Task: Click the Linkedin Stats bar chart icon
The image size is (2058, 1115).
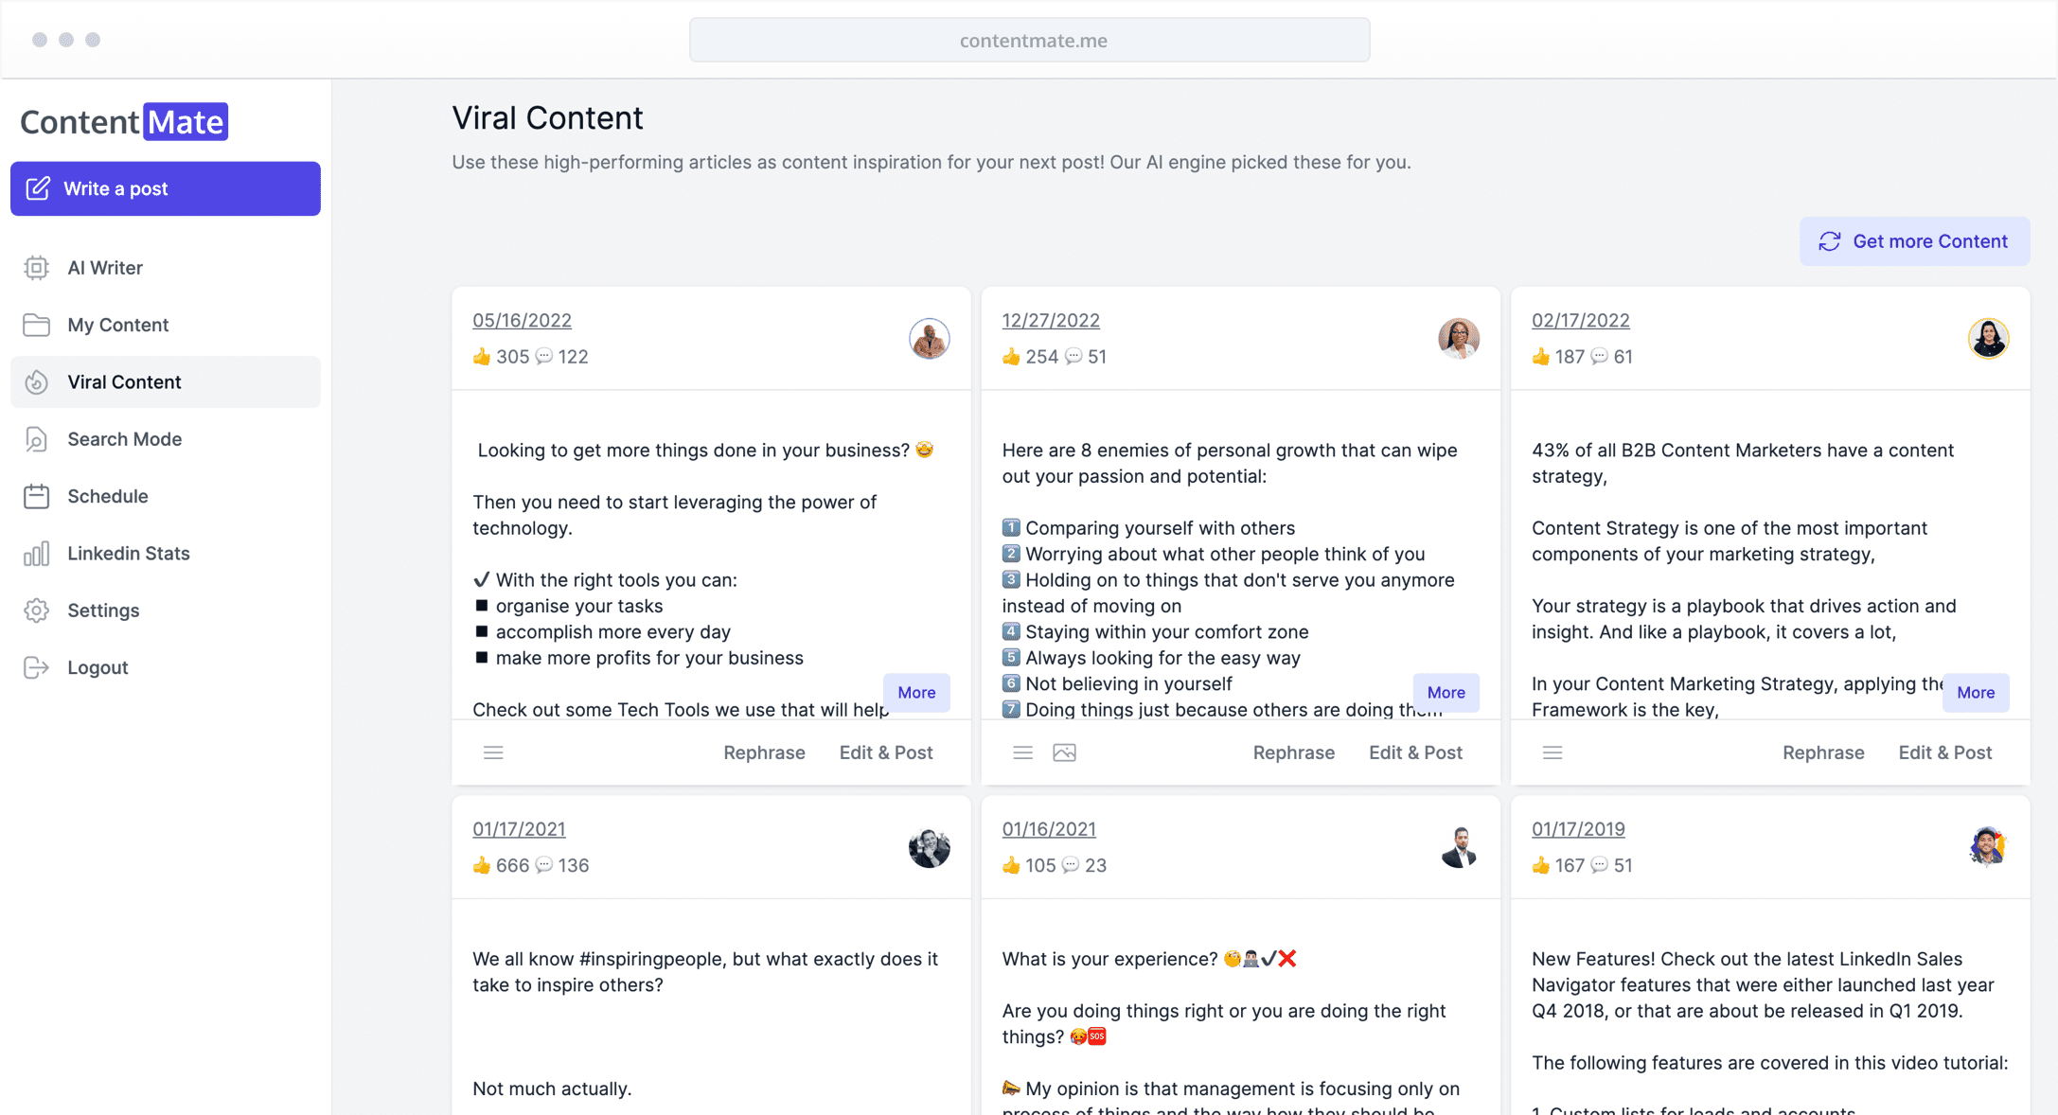Action: [x=36, y=554]
